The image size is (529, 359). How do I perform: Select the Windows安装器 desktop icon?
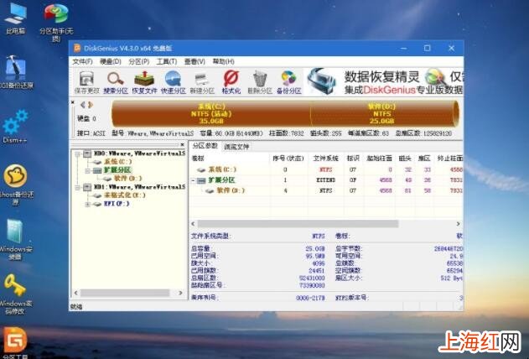[x=16, y=239]
